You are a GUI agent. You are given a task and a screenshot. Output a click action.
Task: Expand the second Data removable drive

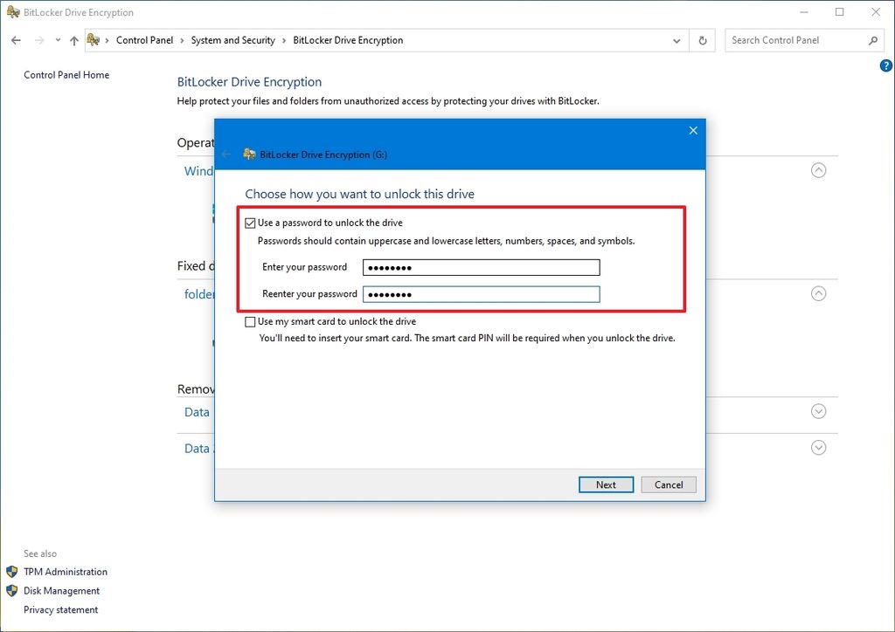(818, 448)
